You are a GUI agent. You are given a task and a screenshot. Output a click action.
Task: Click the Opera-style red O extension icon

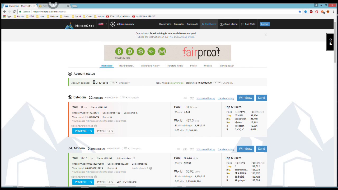[x=317, y=12]
